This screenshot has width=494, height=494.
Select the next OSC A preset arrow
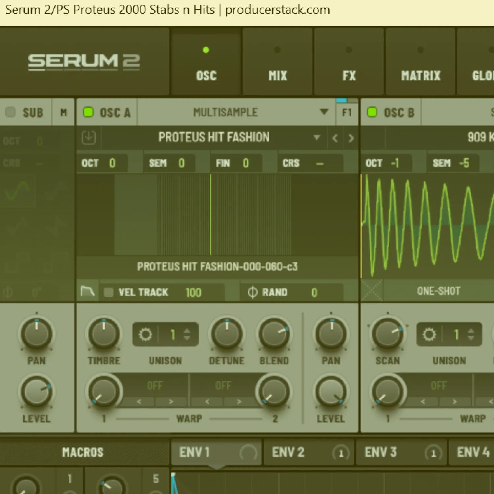[351, 138]
